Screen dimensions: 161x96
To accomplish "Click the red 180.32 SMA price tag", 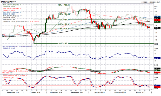I will tap(157, 20).
